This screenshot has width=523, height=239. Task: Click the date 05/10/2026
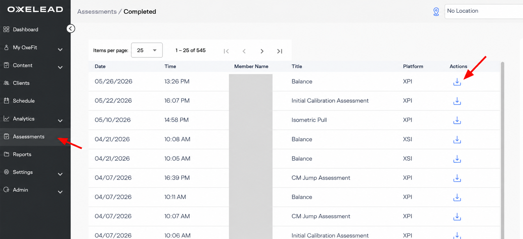point(113,120)
